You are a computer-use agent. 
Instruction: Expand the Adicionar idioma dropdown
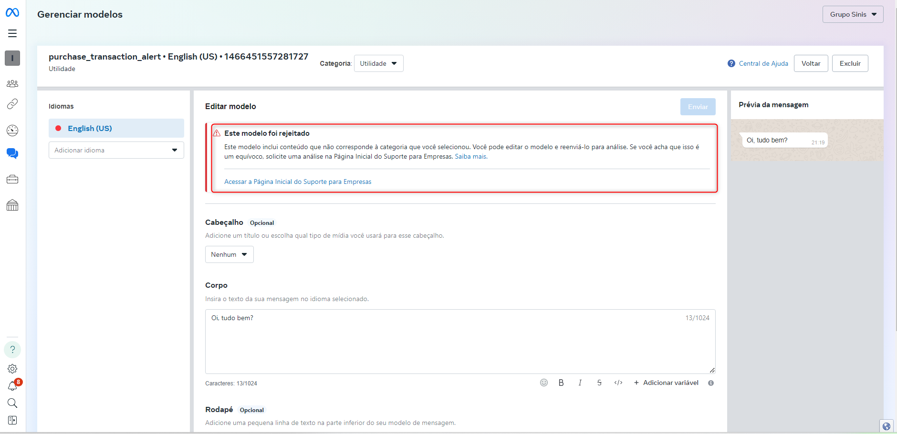tap(116, 150)
